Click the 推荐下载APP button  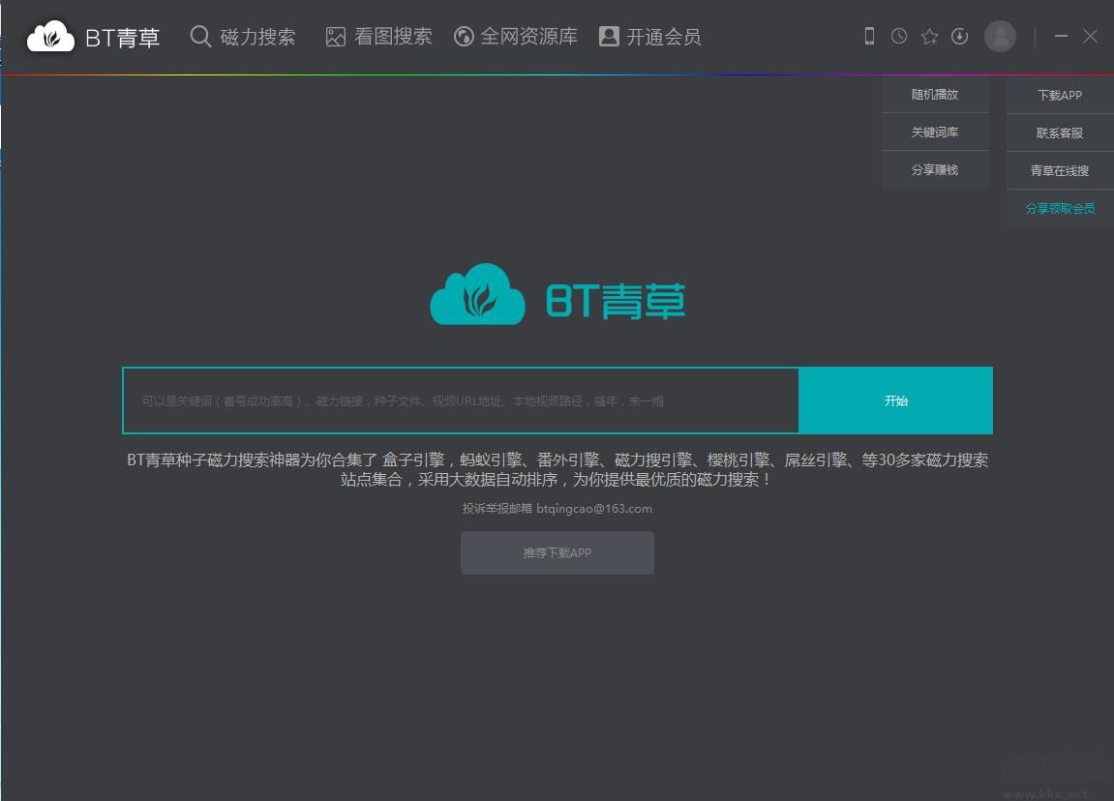click(x=557, y=553)
